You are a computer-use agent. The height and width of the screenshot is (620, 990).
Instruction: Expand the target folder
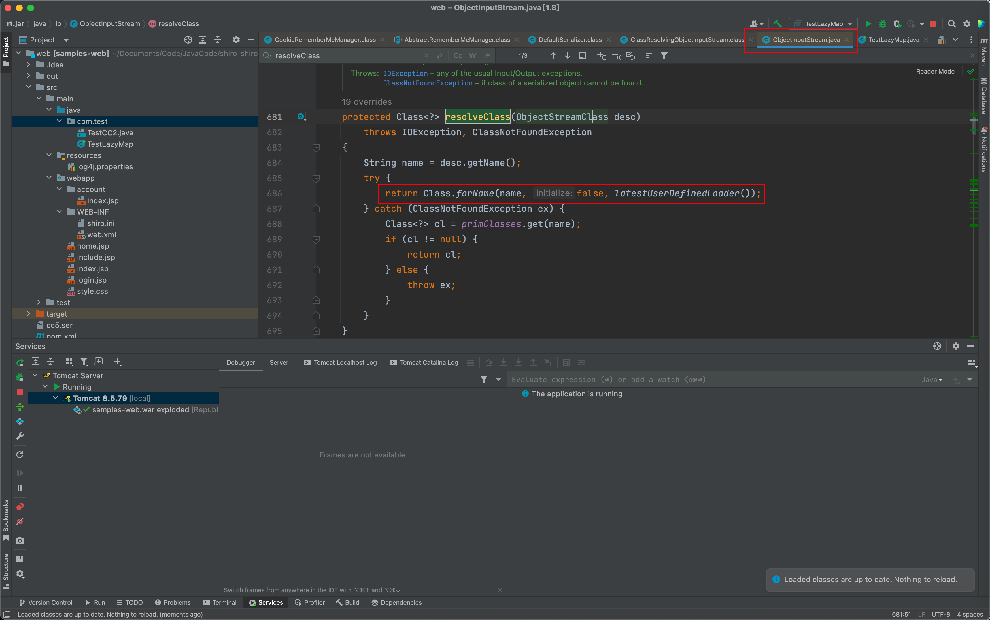28,314
